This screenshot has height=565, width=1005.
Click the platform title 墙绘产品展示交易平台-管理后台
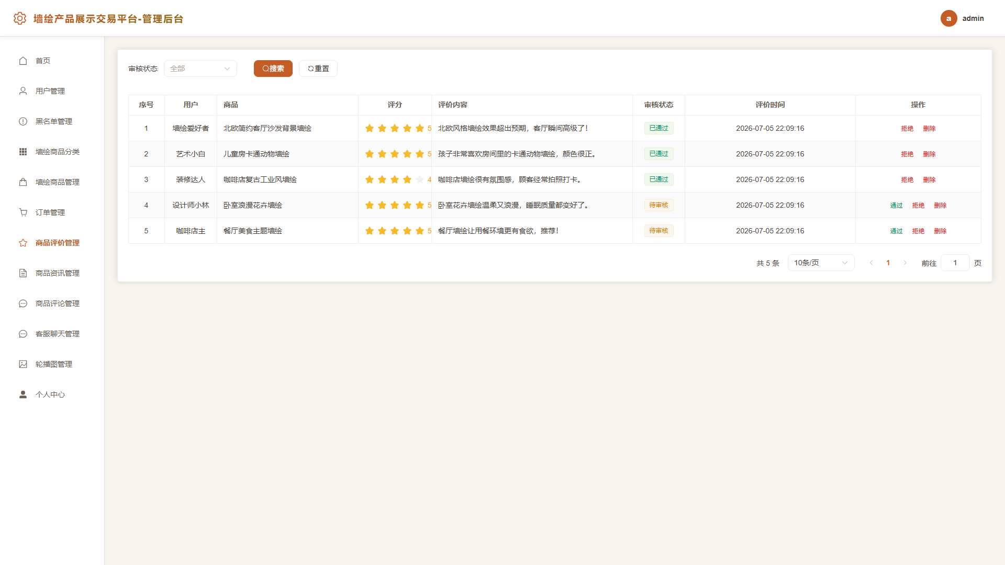click(108, 19)
